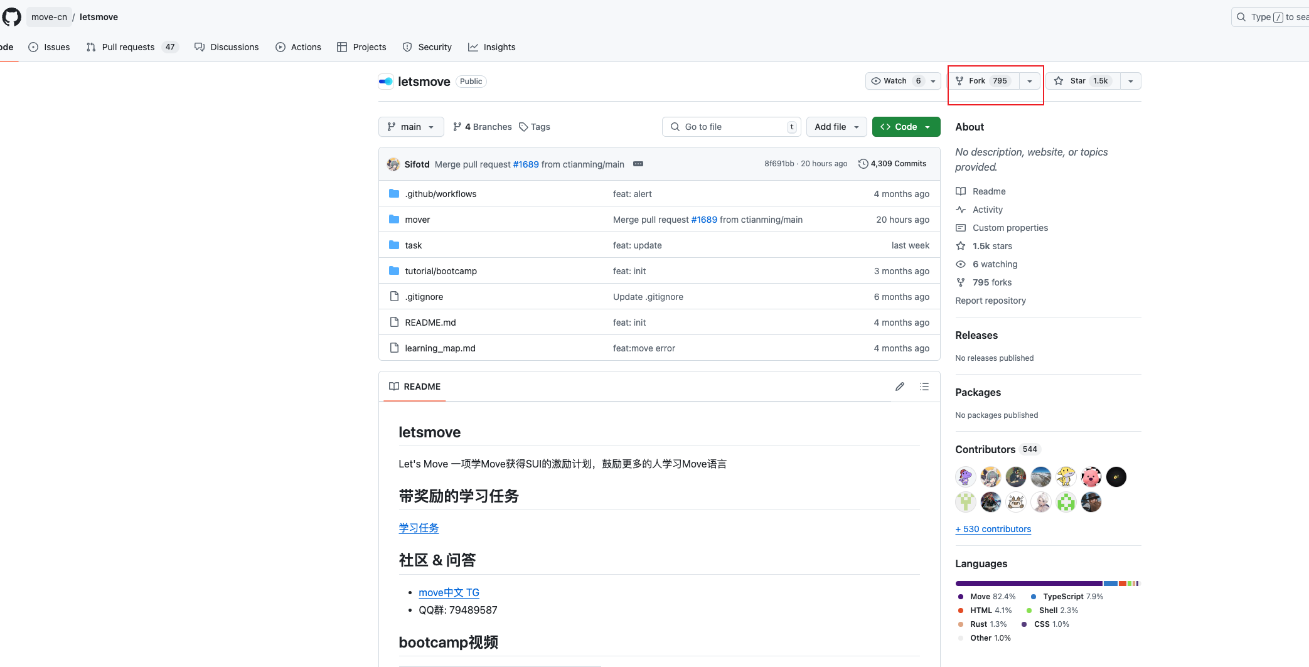Click Packages heading link
Screen dimensions: 1309x667
978,392
